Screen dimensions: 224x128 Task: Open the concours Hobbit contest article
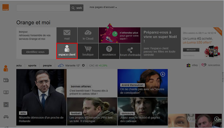pyautogui.click(x=143, y=111)
